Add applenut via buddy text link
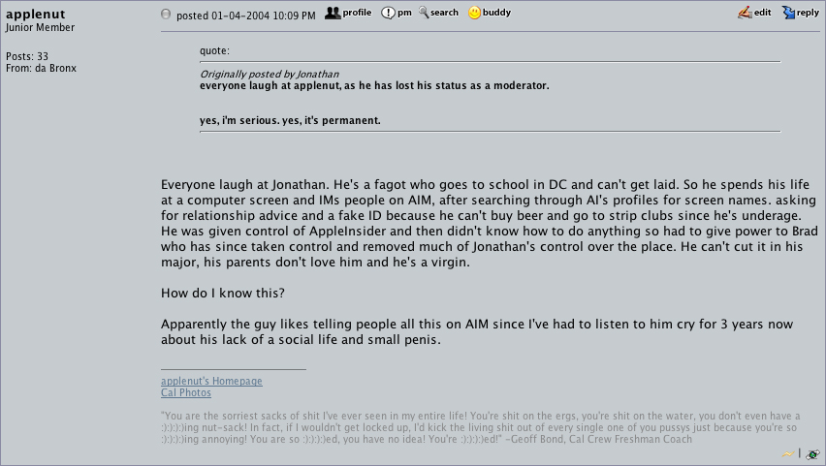Screen dimensions: 826x466 point(496,13)
